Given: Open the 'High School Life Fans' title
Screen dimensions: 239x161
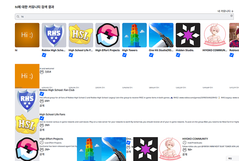Looking at the screenshot, I should pyautogui.click(x=52, y=114).
